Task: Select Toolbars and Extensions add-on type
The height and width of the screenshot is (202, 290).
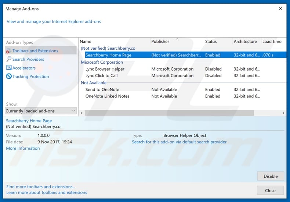Action: tap(41, 50)
